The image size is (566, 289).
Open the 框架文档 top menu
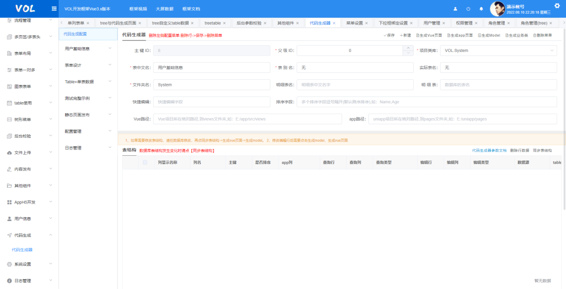[191, 9]
